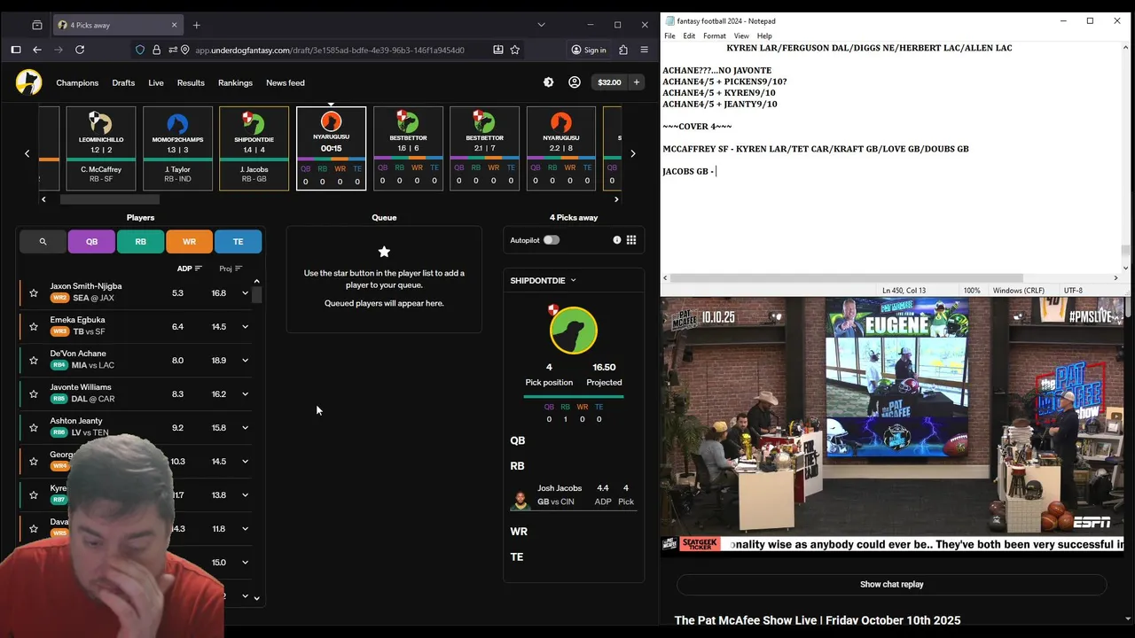Image resolution: width=1135 pixels, height=638 pixels.
Task: Open the browser tab list dropdown
Action: click(x=541, y=25)
